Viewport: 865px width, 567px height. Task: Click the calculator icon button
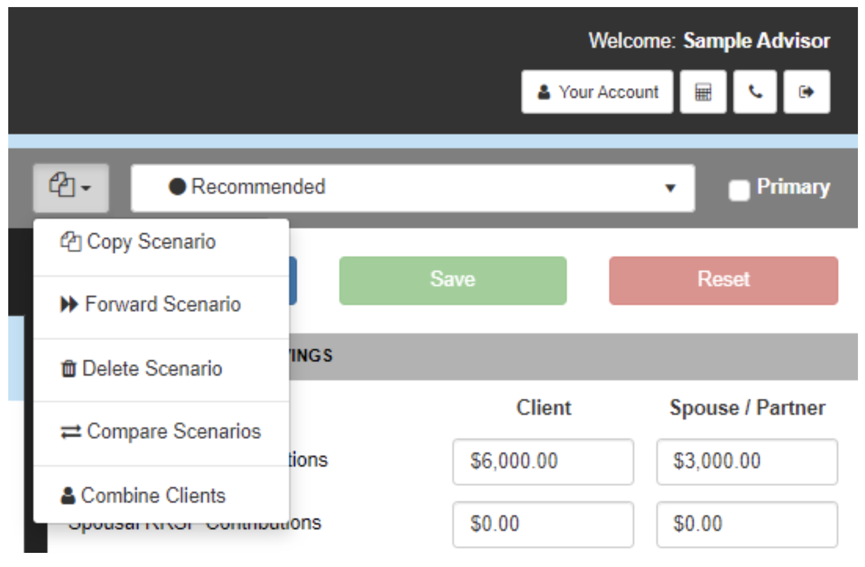tap(703, 92)
